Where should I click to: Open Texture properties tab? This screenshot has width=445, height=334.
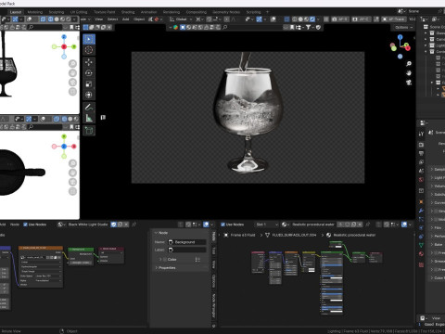(x=421, y=264)
